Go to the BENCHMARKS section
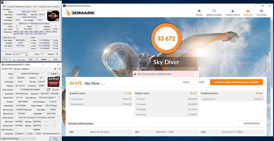Screen dimensions: 274x141 click(214, 13)
